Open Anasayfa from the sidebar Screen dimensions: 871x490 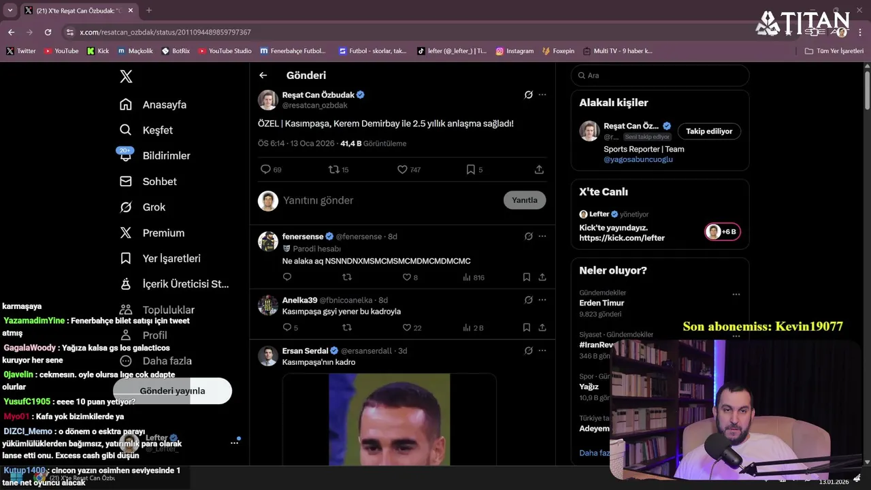pyautogui.click(x=153, y=105)
